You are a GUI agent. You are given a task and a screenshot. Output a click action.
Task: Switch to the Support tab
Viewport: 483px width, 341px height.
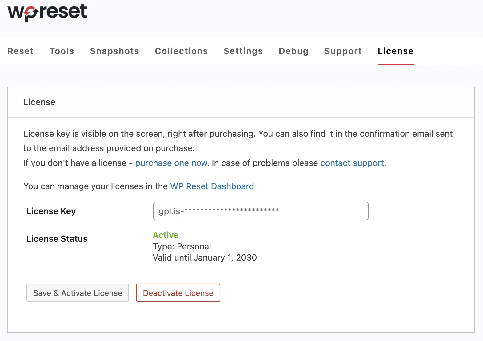343,51
